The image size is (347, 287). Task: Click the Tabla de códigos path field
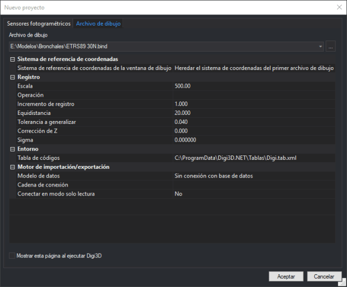coord(253,158)
